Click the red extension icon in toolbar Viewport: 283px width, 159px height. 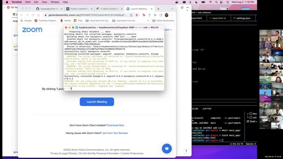pos(144,15)
